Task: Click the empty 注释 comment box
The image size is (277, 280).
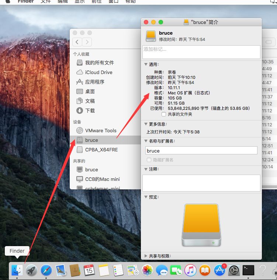Action: (x=201, y=183)
